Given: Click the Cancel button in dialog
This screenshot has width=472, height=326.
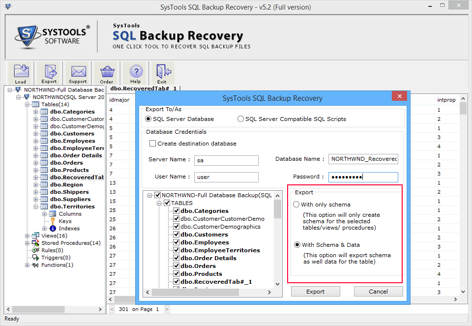Looking at the screenshot, I should click(x=379, y=292).
